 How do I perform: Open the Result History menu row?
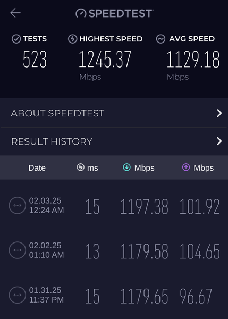click(114, 141)
